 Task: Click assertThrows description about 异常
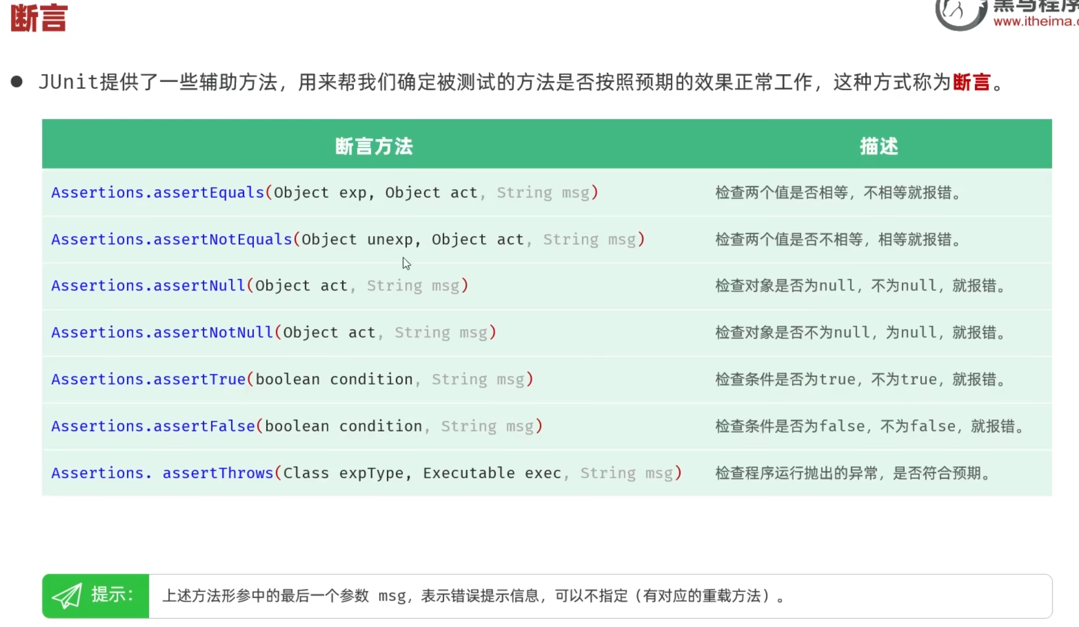(x=852, y=473)
